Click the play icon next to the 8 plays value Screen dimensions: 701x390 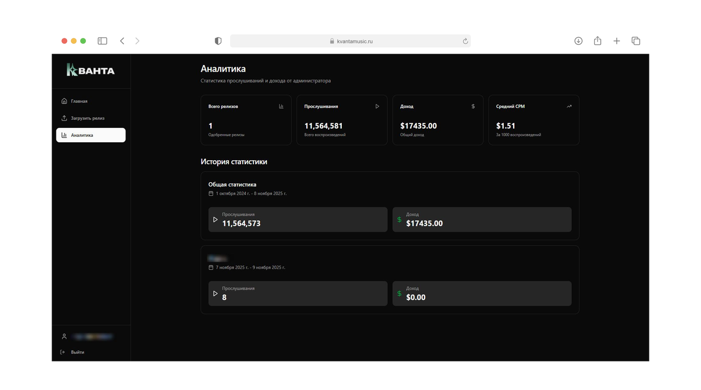[x=215, y=294]
